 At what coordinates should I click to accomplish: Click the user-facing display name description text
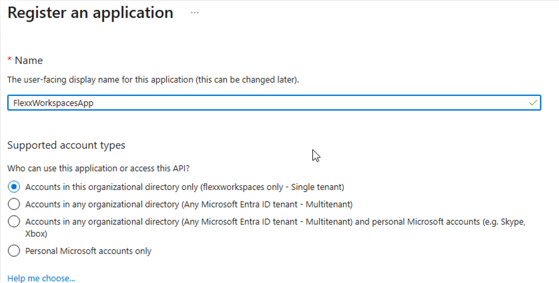pos(153,79)
